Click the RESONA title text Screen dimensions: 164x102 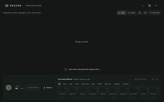[x=16, y=6]
